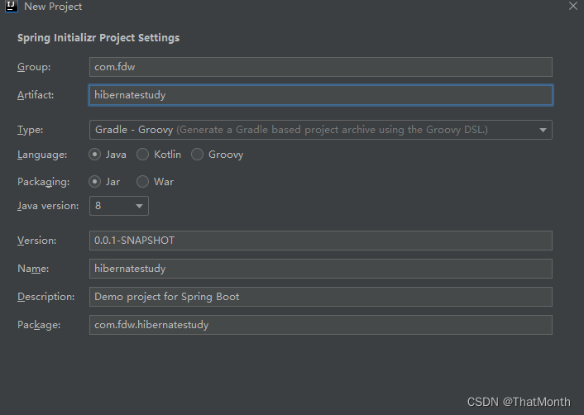Close the New Project dialog

coord(572,6)
